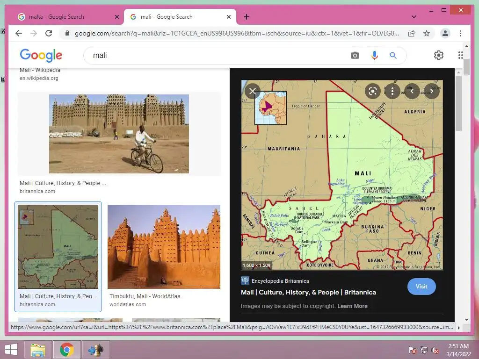
Task: Close the mali search tab
Action: click(228, 17)
